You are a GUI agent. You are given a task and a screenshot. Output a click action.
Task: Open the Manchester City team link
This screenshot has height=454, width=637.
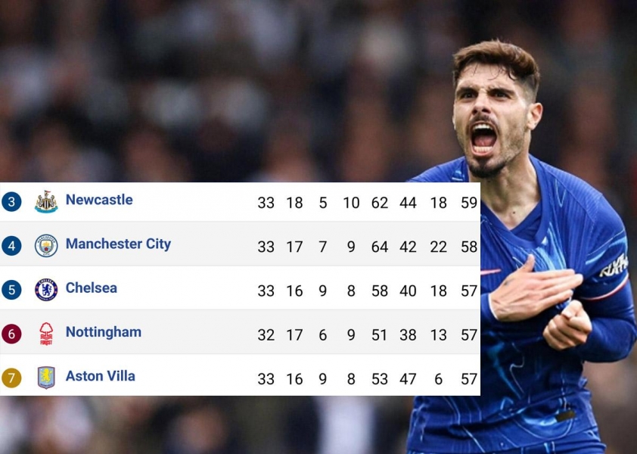(x=118, y=244)
